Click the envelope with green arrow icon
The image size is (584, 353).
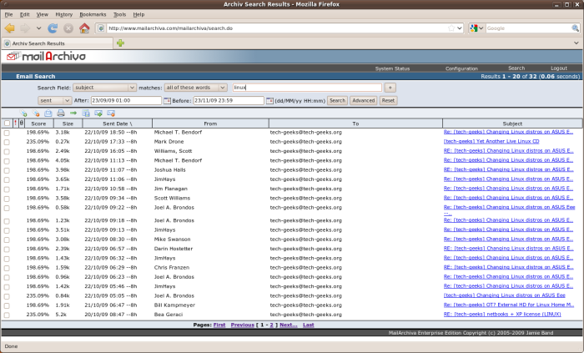98,113
